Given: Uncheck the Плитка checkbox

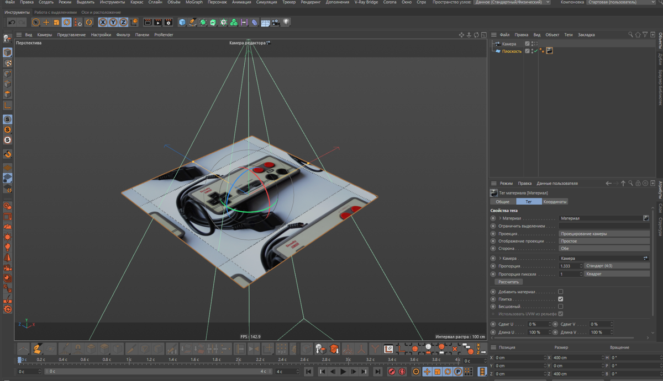Looking at the screenshot, I should pyautogui.click(x=560, y=299).
